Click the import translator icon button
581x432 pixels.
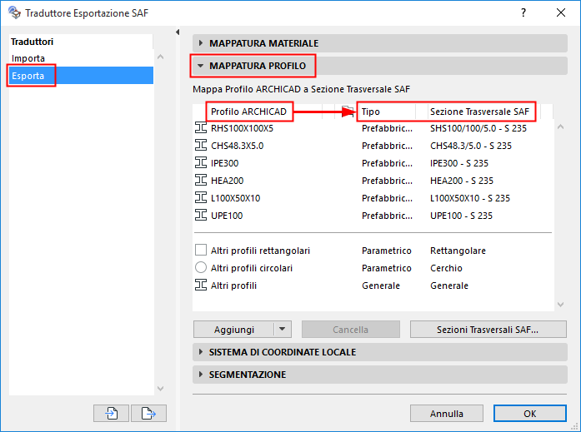(111, 413)
